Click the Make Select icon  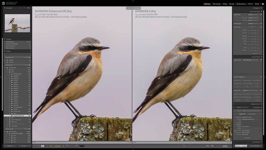click(212, 146)
